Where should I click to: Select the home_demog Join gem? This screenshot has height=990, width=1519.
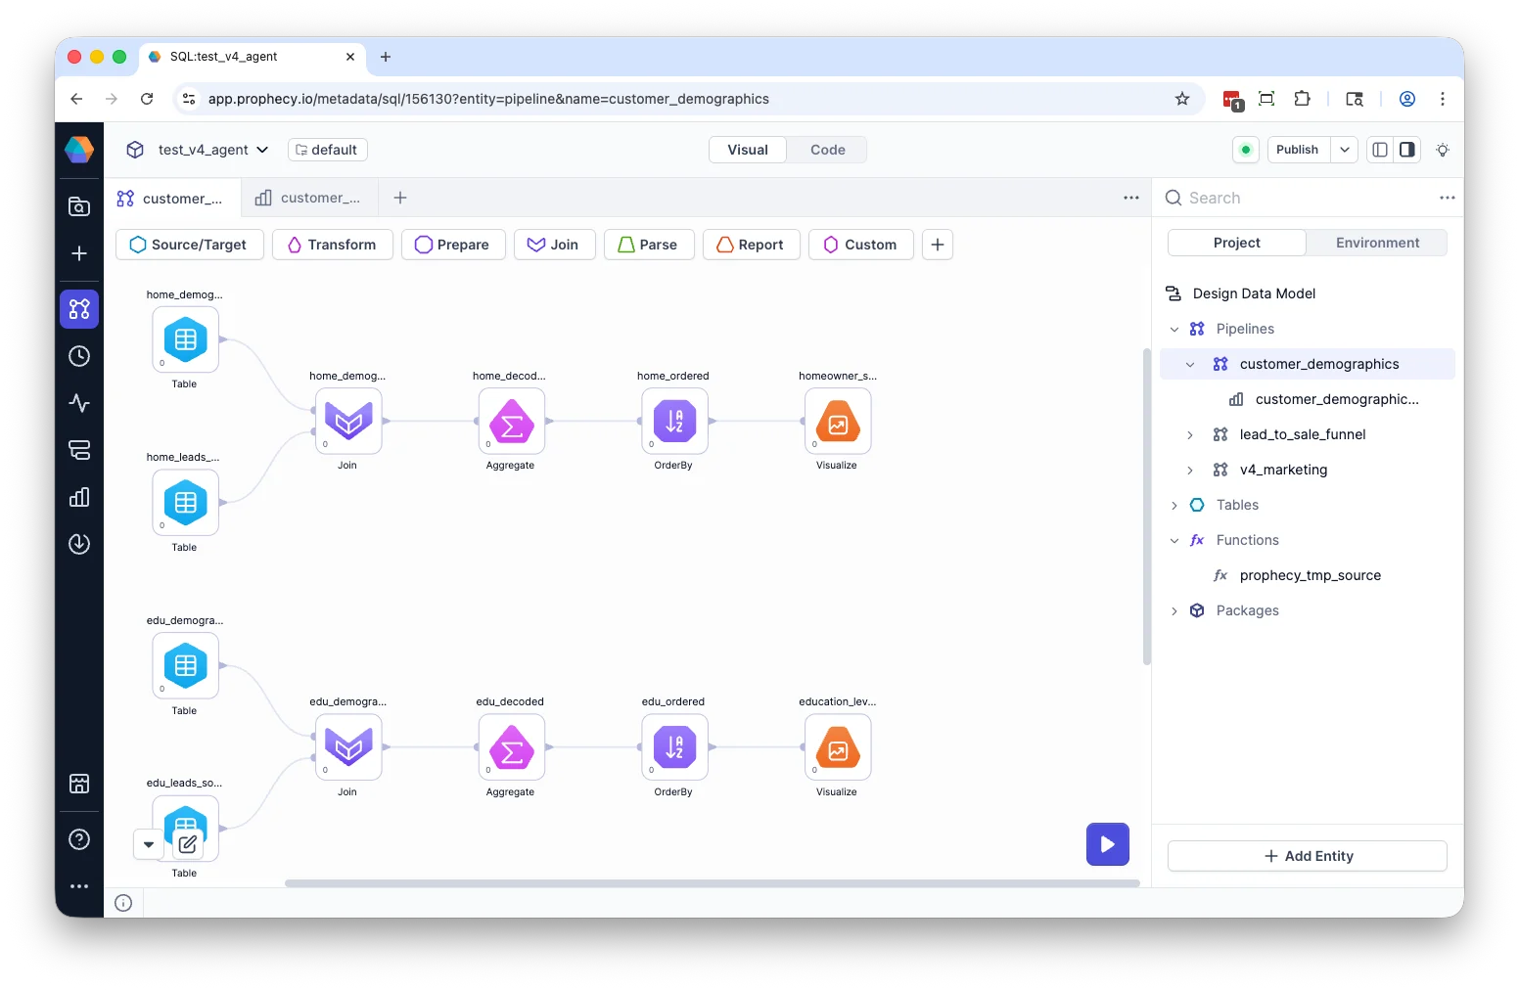coord(348,422)
